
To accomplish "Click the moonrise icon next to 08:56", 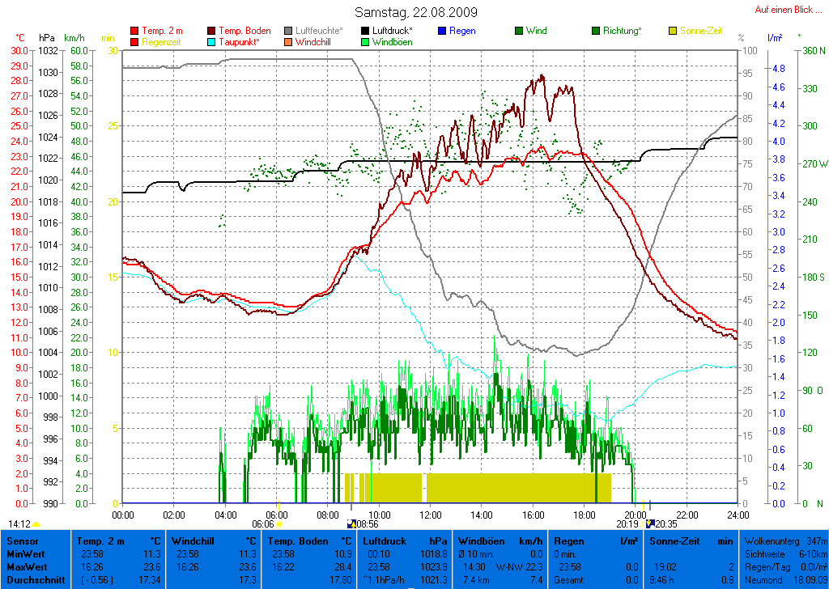I will click(351, 524).
